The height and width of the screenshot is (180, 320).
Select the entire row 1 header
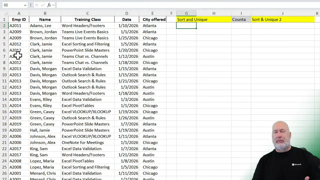(4, 19)
